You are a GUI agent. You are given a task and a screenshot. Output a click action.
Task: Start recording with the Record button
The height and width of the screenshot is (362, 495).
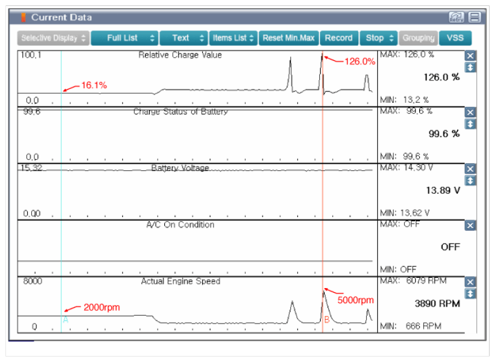(x=339, y=38)
